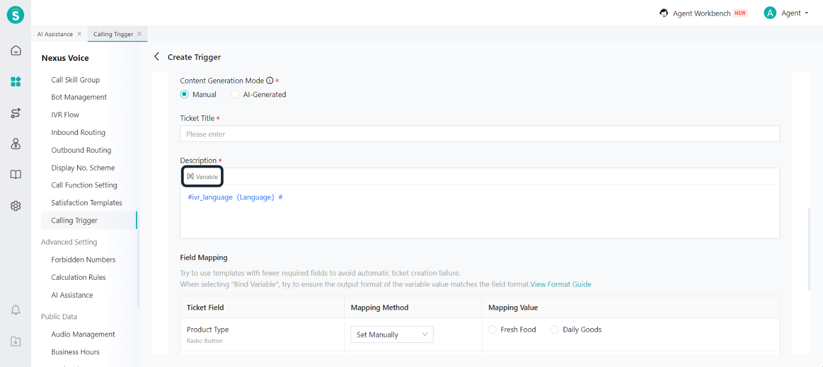Choose Fresh Food product type

click(x=492, y=330)
